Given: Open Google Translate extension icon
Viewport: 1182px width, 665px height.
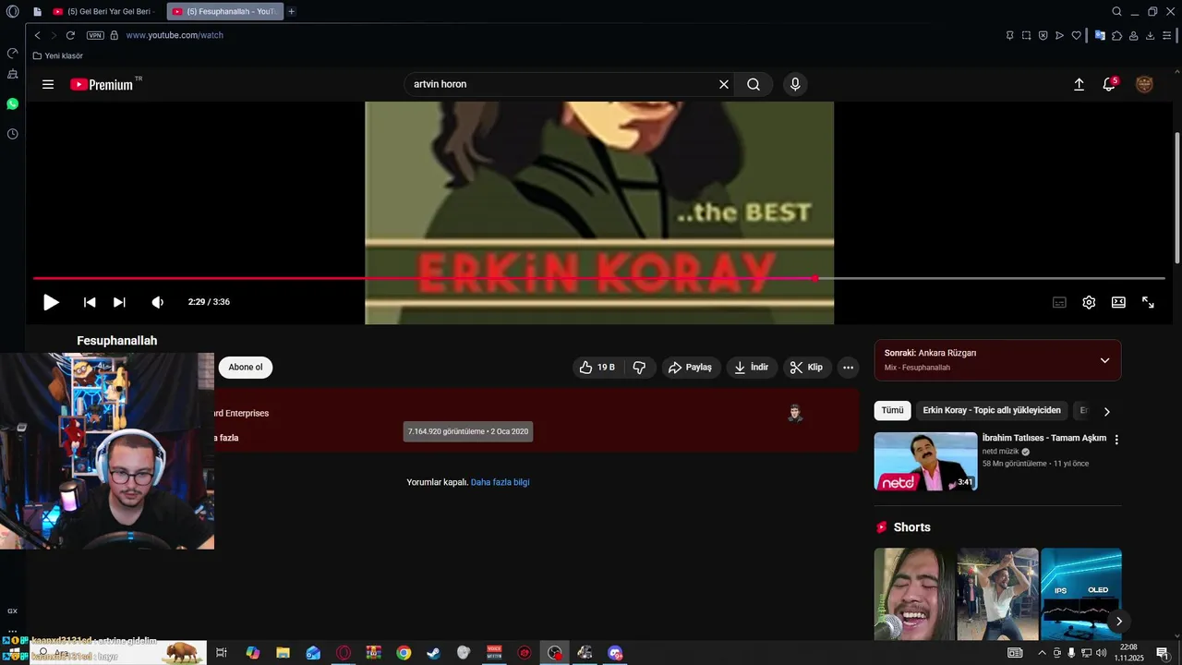Looking at the screenshot, I should [x=1100, y=35].
